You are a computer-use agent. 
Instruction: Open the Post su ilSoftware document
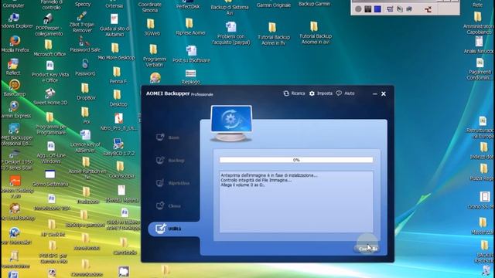pos(191,54)
